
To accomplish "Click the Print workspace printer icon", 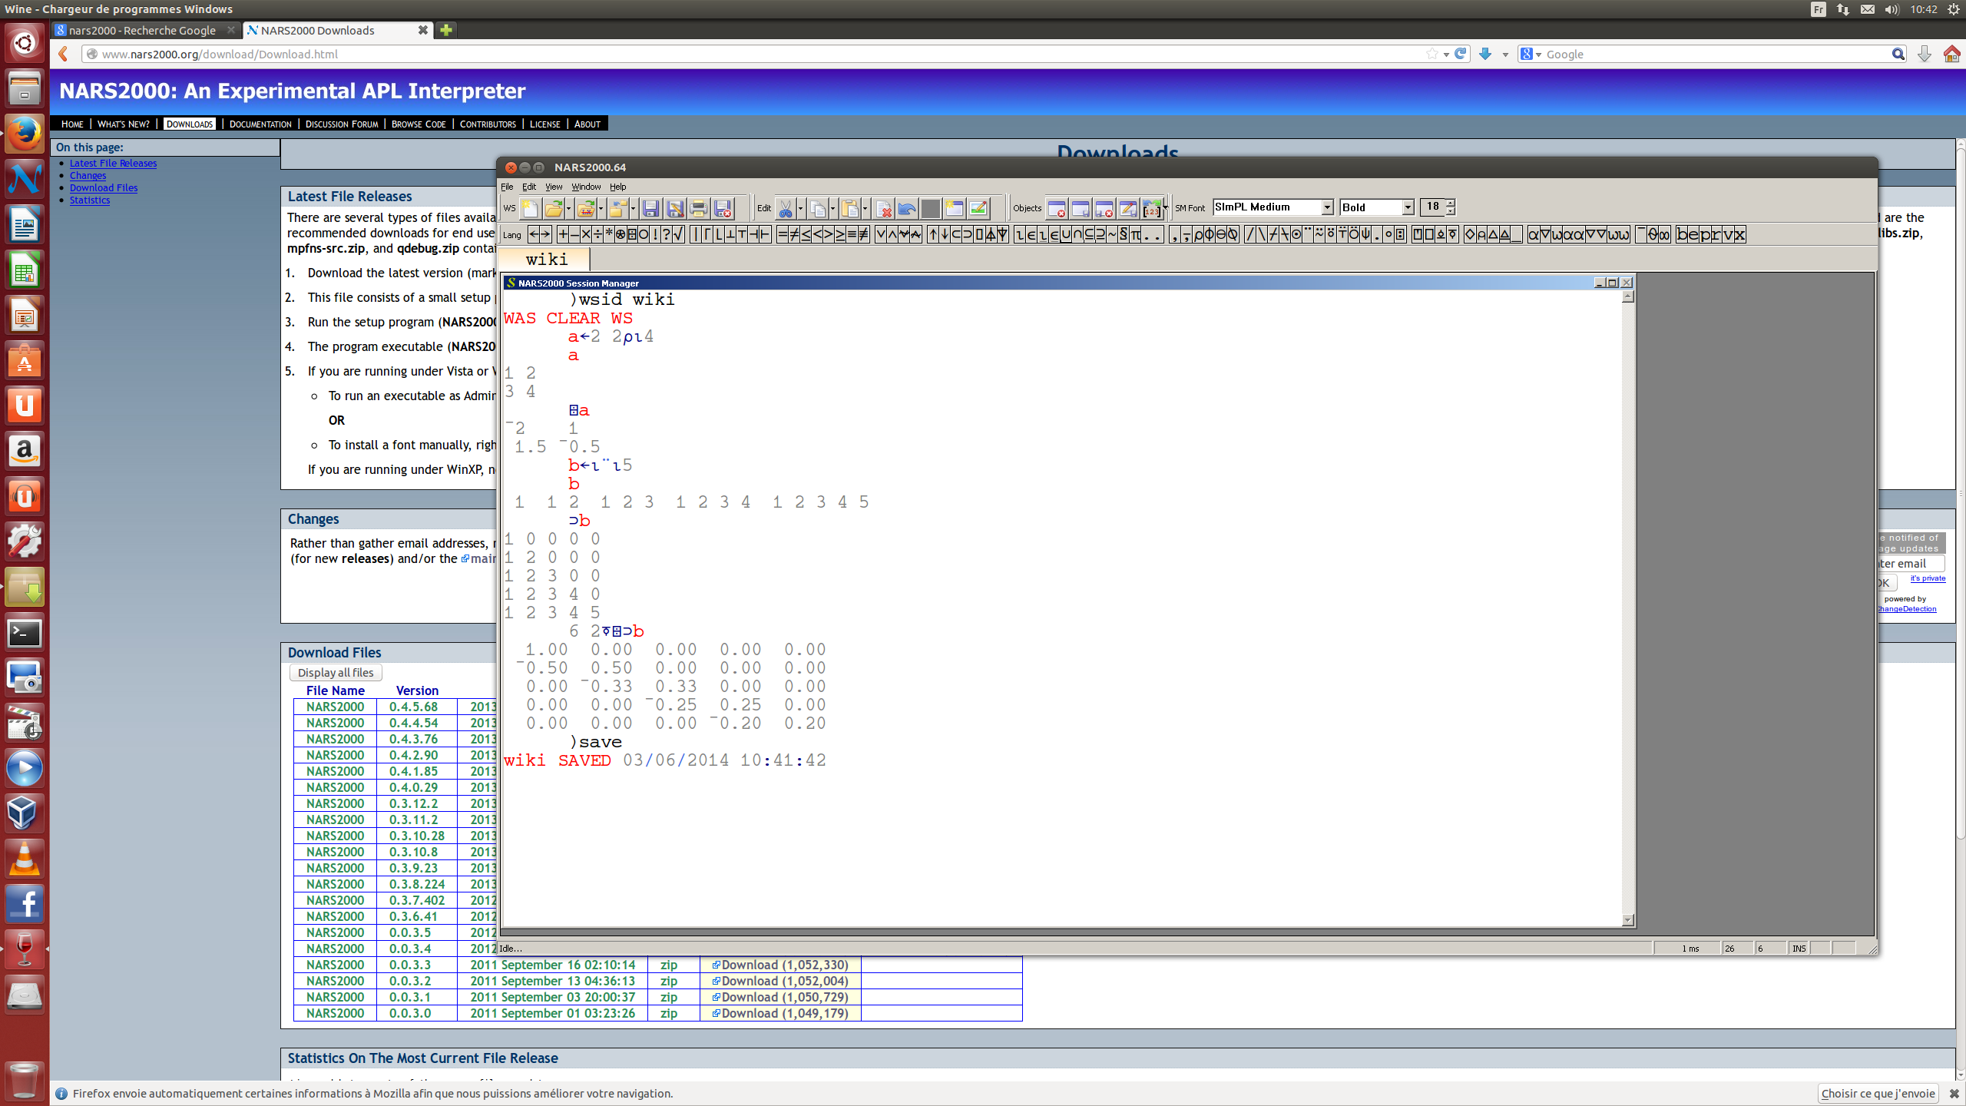I will click(699, 208).
